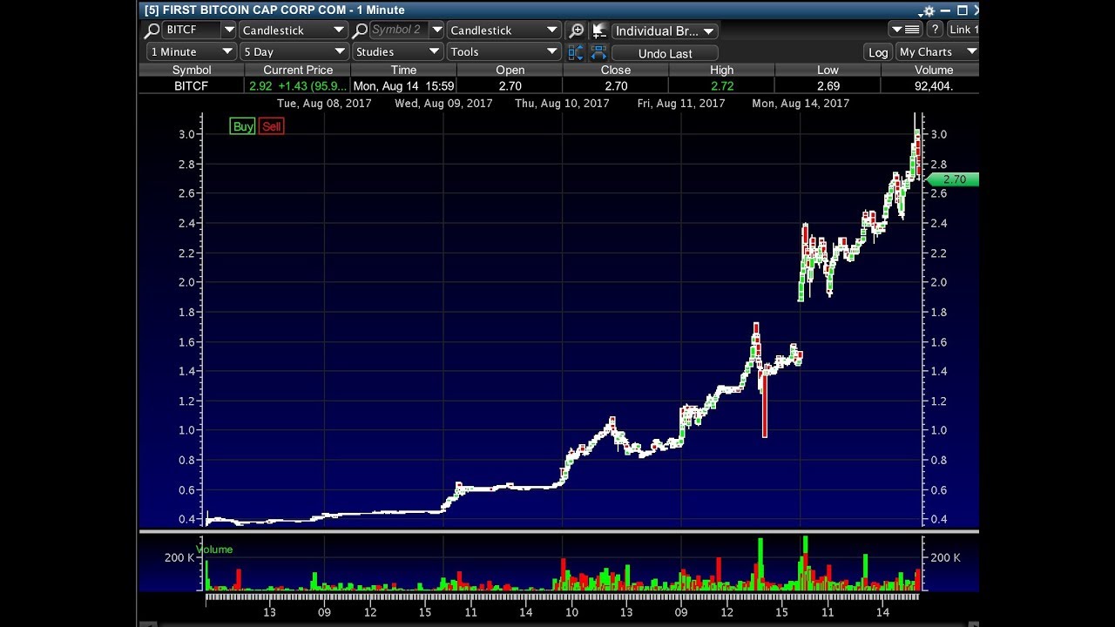Click the Wed, Aug 09, 2017 date label

pyautogui.click(x=443, y=103)
